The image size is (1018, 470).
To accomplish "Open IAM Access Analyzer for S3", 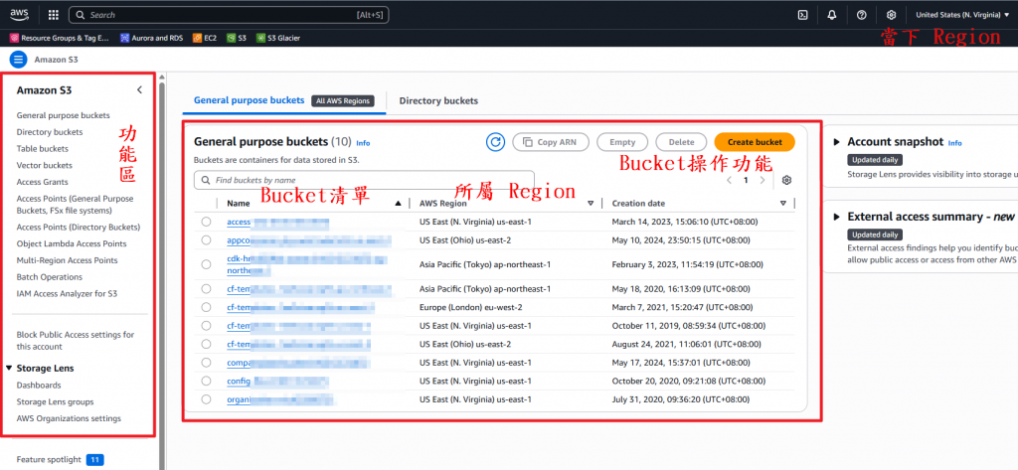I will click(x=67, y=293).
